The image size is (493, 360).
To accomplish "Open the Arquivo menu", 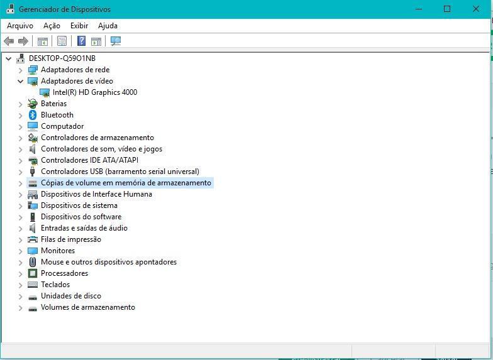I will (20, 26).
